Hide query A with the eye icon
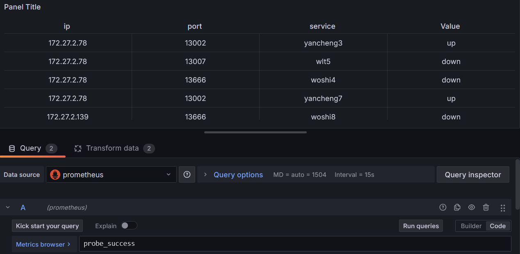 click(x=472, y=208)
